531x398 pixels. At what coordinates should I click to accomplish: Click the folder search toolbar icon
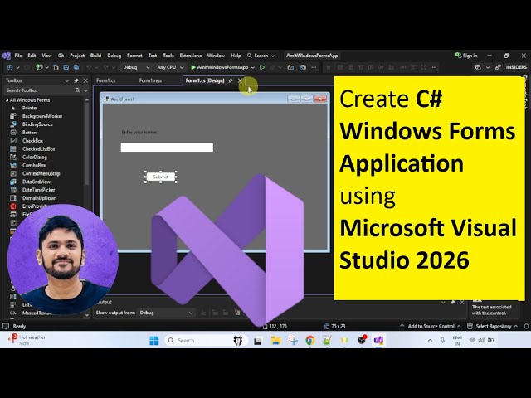[x=290, y=67]
